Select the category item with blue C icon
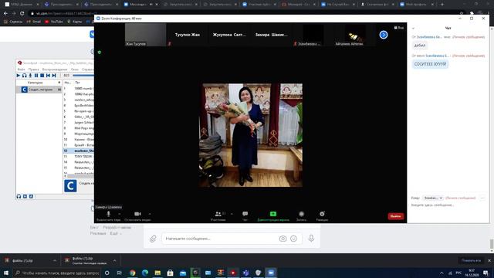494x278 pixels. [39, 90]
